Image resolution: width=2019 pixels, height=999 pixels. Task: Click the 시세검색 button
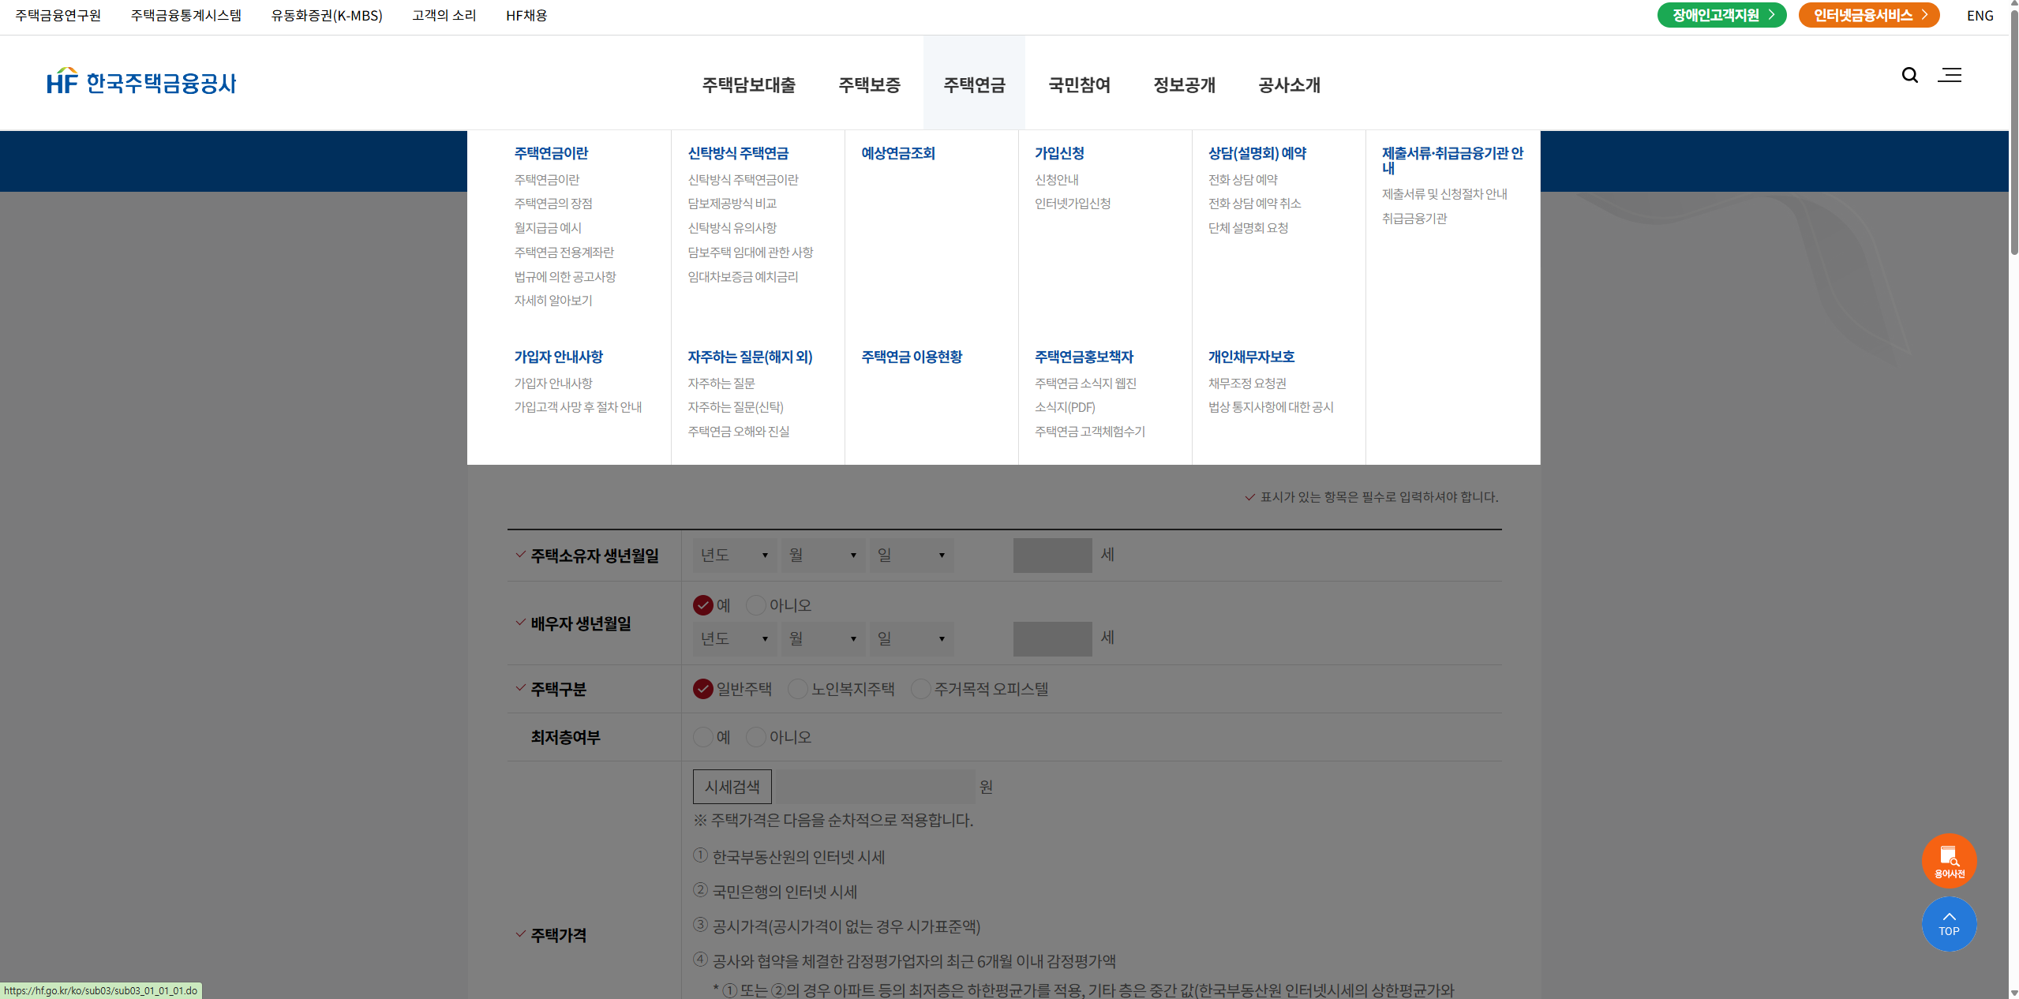click(x=732, y=787)
